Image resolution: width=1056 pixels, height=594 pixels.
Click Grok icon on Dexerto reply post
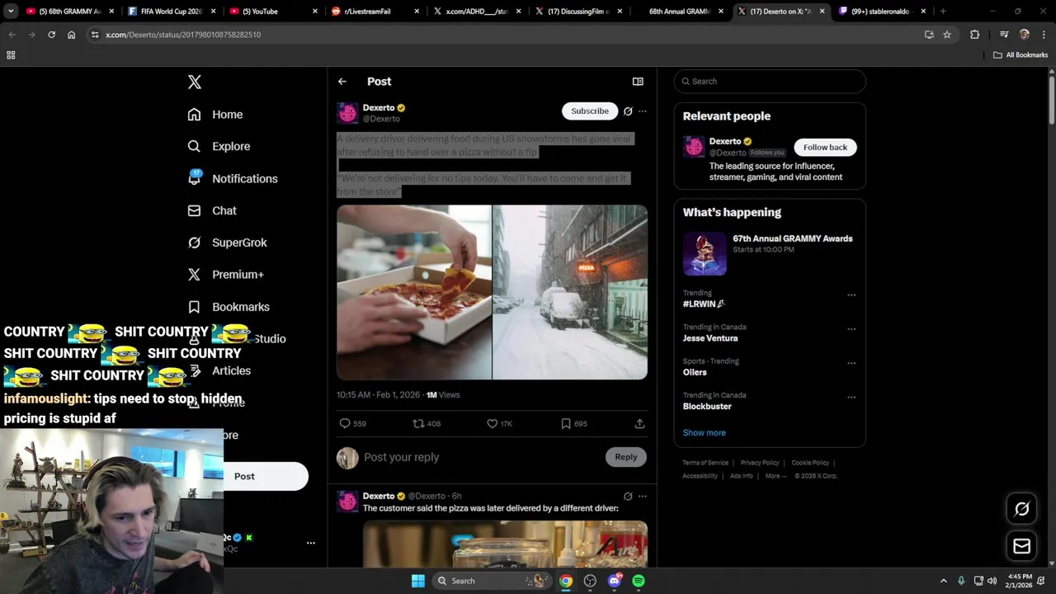tap(628, 496)
